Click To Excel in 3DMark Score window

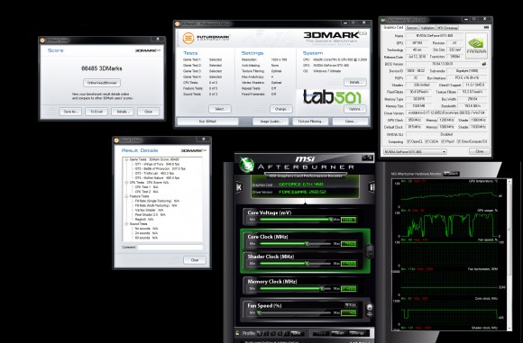96,112
